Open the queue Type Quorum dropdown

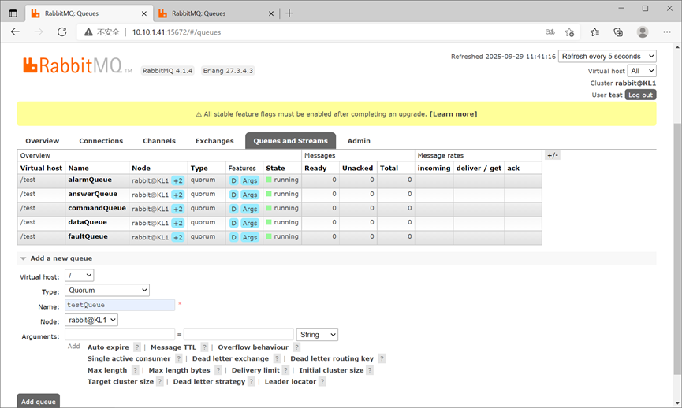[x=107, y=291]
